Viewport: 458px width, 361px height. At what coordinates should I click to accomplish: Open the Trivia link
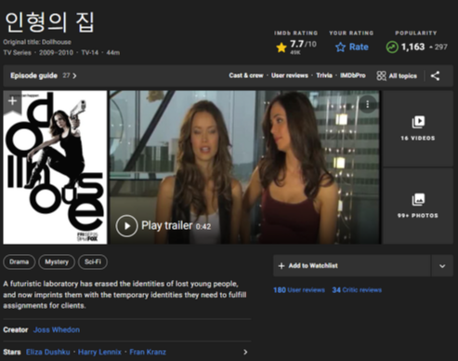click(x=324, y=75)
